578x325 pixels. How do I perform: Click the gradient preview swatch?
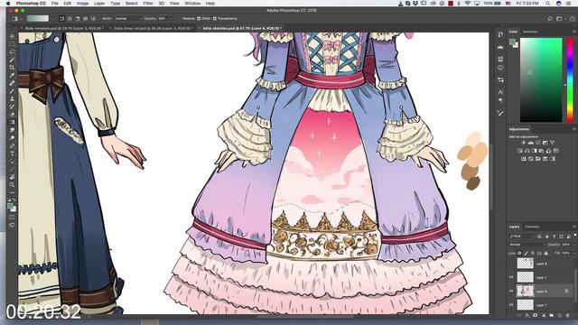38,18
